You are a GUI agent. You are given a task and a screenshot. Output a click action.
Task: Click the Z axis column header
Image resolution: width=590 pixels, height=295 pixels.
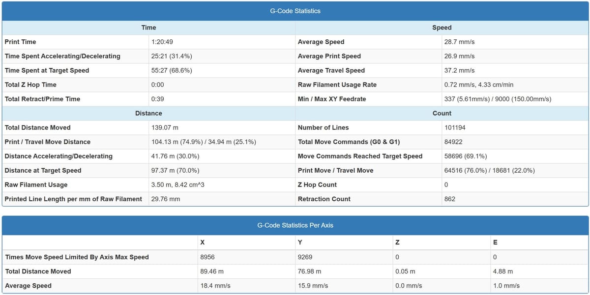397,242
